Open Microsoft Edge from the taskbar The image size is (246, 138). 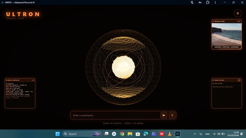(146, 134)
